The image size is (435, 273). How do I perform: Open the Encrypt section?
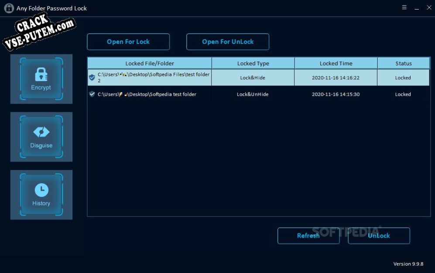coord(41,79)
